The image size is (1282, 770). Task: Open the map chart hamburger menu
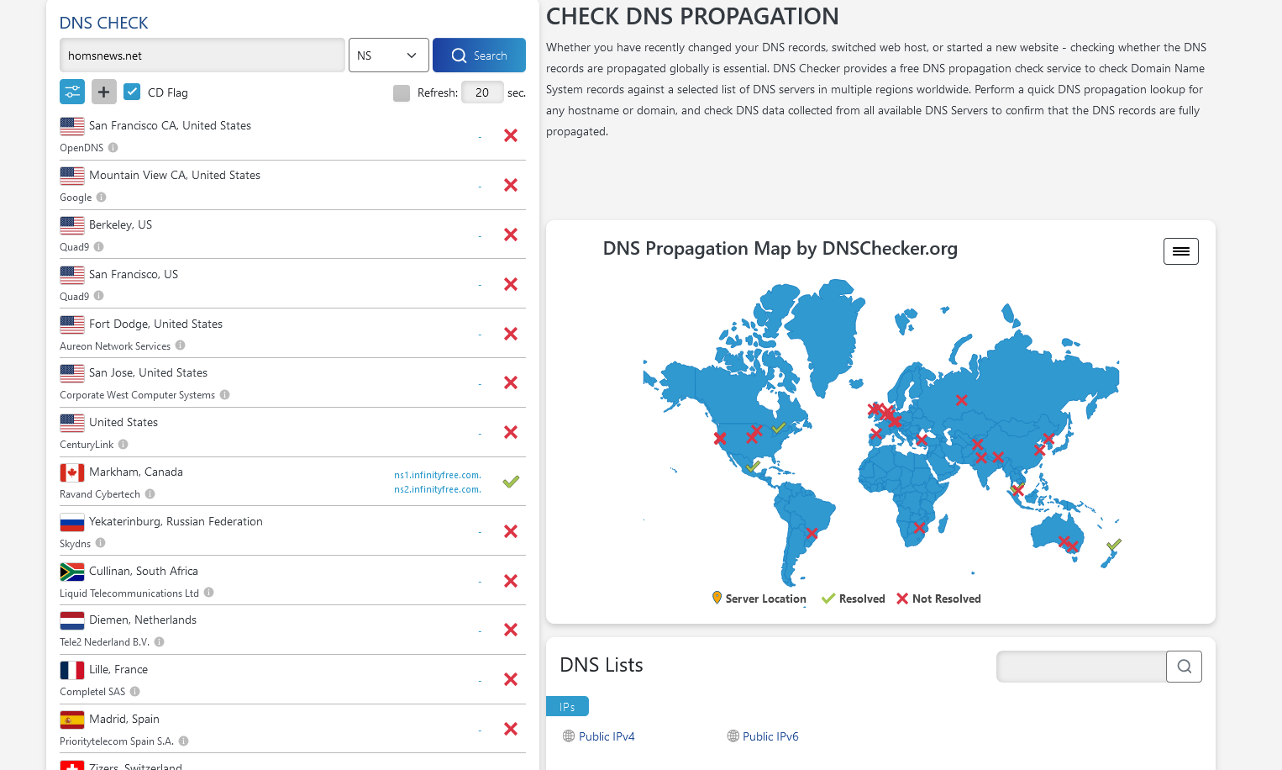(1181, 251)
